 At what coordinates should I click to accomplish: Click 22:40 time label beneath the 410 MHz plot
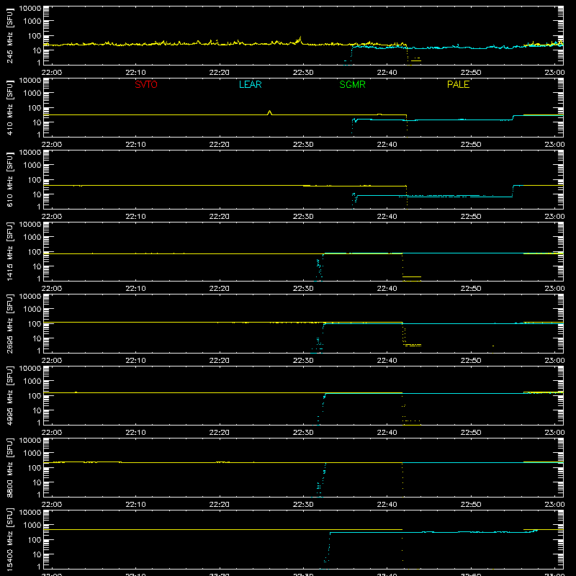click(x=387, y=145)
